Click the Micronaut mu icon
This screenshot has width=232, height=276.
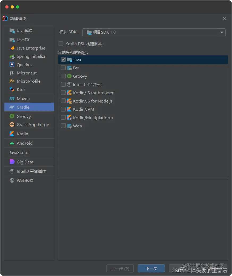pos(12,73)
